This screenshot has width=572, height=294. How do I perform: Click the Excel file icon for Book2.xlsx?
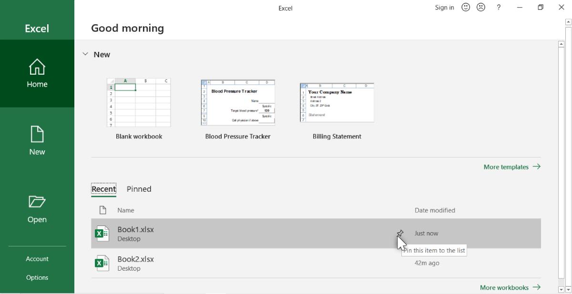click(102, 263)
